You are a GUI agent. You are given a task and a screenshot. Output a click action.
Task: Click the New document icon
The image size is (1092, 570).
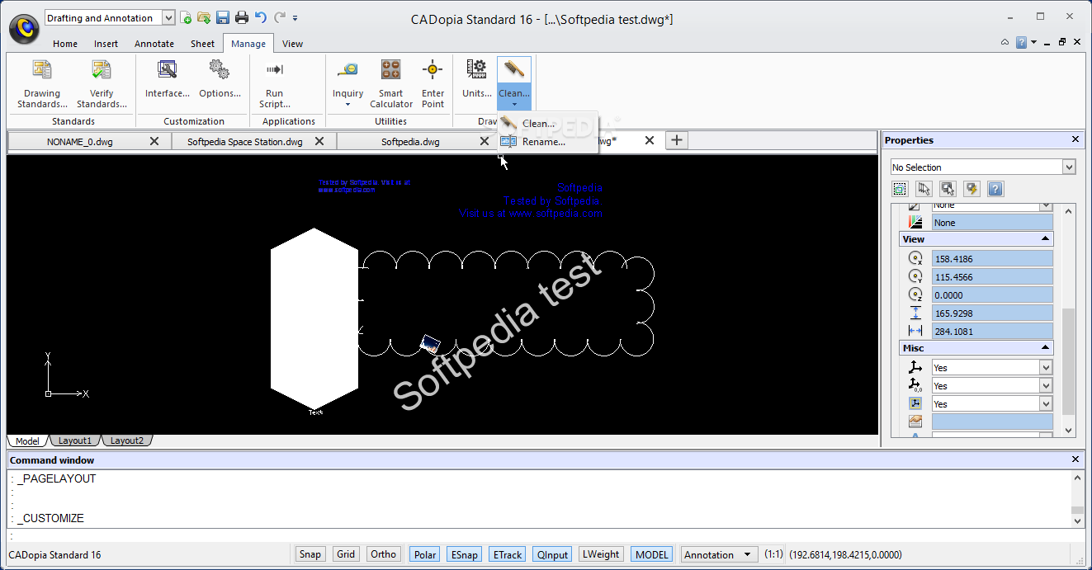point(187,17)
